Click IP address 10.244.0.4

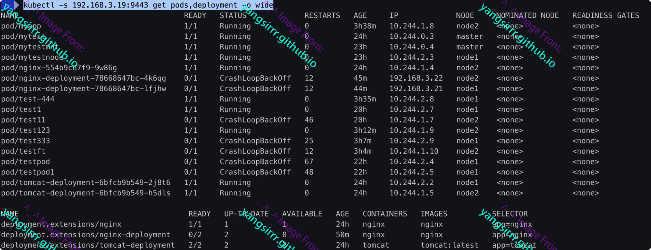(411, 47)
